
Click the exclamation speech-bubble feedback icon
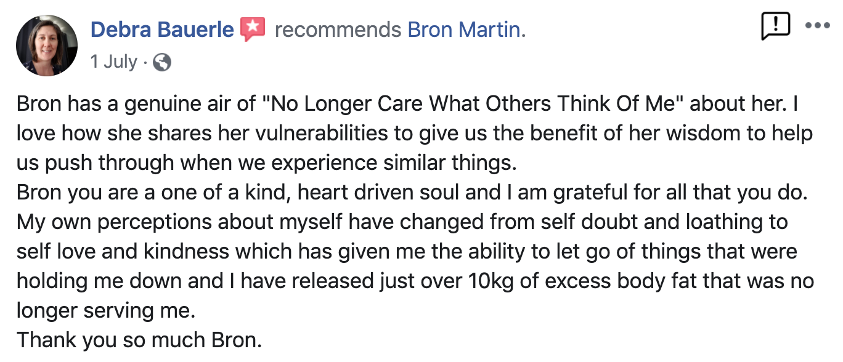coord(775,26)
